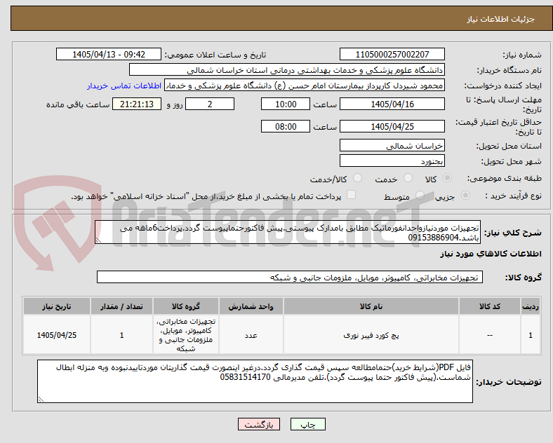The height and width of the screenshot is (443, 553).
Task: Click the delivery province field خراسان شمالی
Action: click(392, 145)
